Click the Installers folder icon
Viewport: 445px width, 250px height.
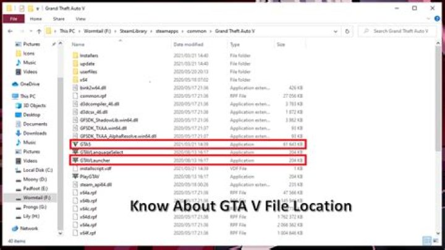click(75, 55)
